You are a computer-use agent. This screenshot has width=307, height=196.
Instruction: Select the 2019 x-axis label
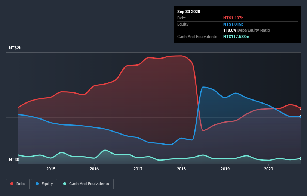225,169
